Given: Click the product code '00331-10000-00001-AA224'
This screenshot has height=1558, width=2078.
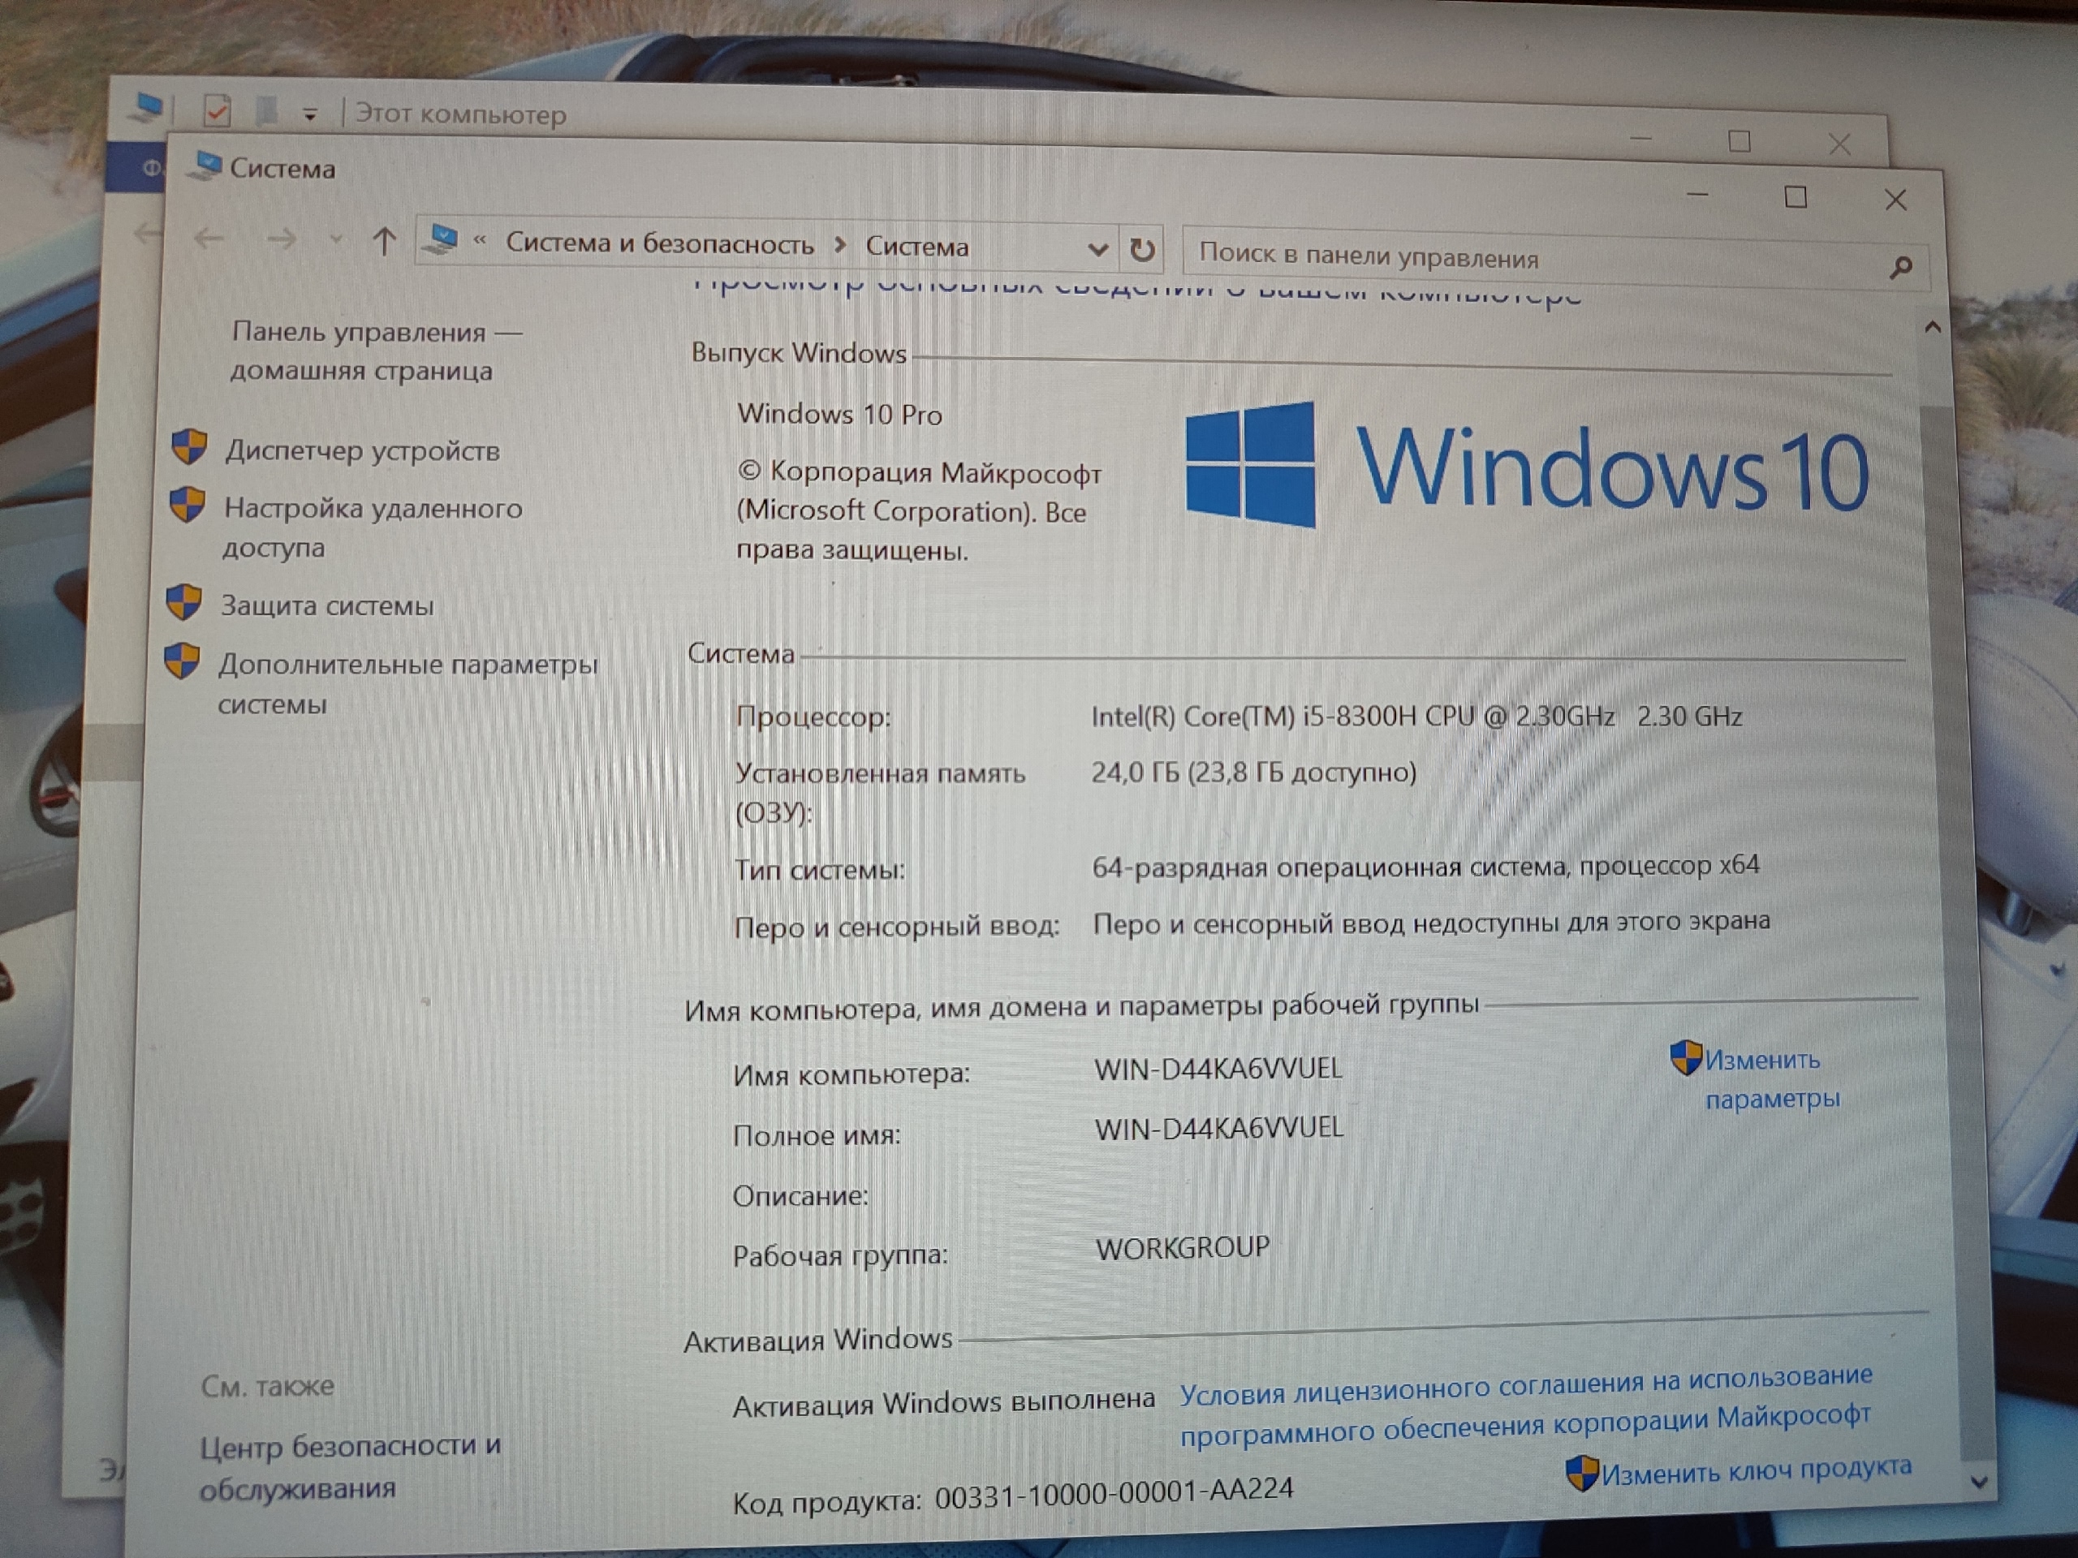Looking at the screenshot, I should pyautogui.click(x=1114, y=1492).
